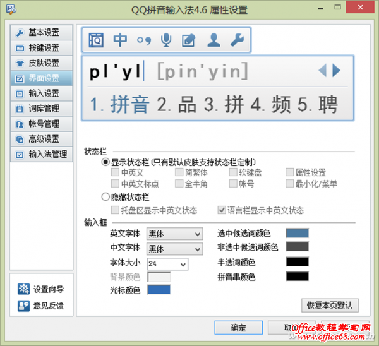Click candidate 1. 拼音 in the preview

pyautogui.click(x=120, y=105)
